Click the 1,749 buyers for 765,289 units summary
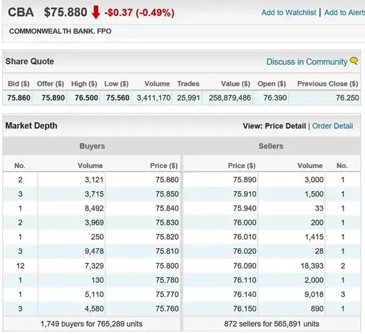This screenshot has height=334, width=365. pyautogui.click(x=91, y=324)
